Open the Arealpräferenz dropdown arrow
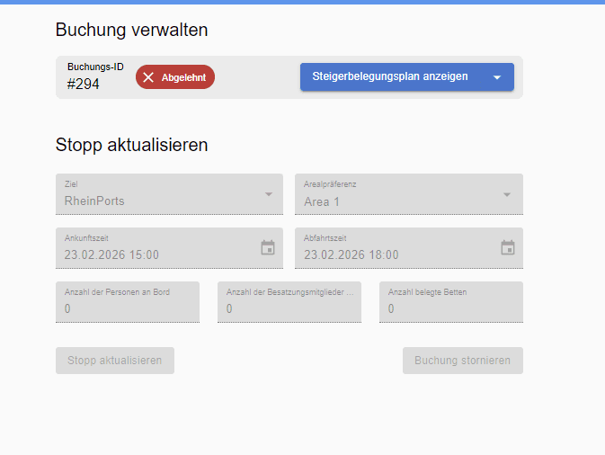The height and width of the screenshot is (455, 605). click(x=507, y=194)
